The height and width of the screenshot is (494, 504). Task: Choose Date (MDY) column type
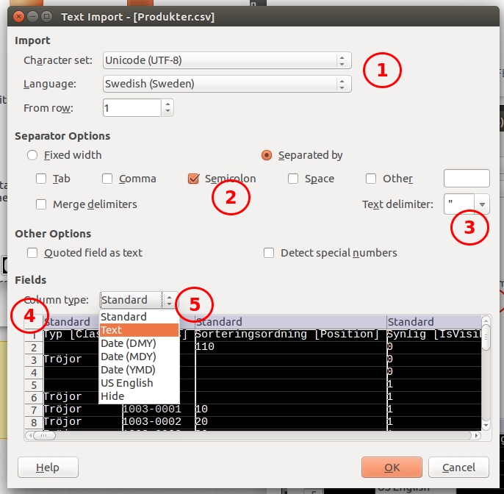(x=139, y=357)
